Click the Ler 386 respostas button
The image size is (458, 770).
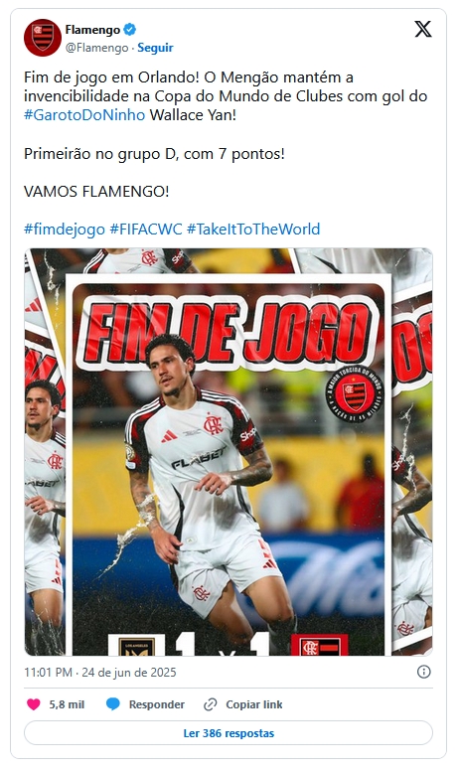click(x=229, y=733)
